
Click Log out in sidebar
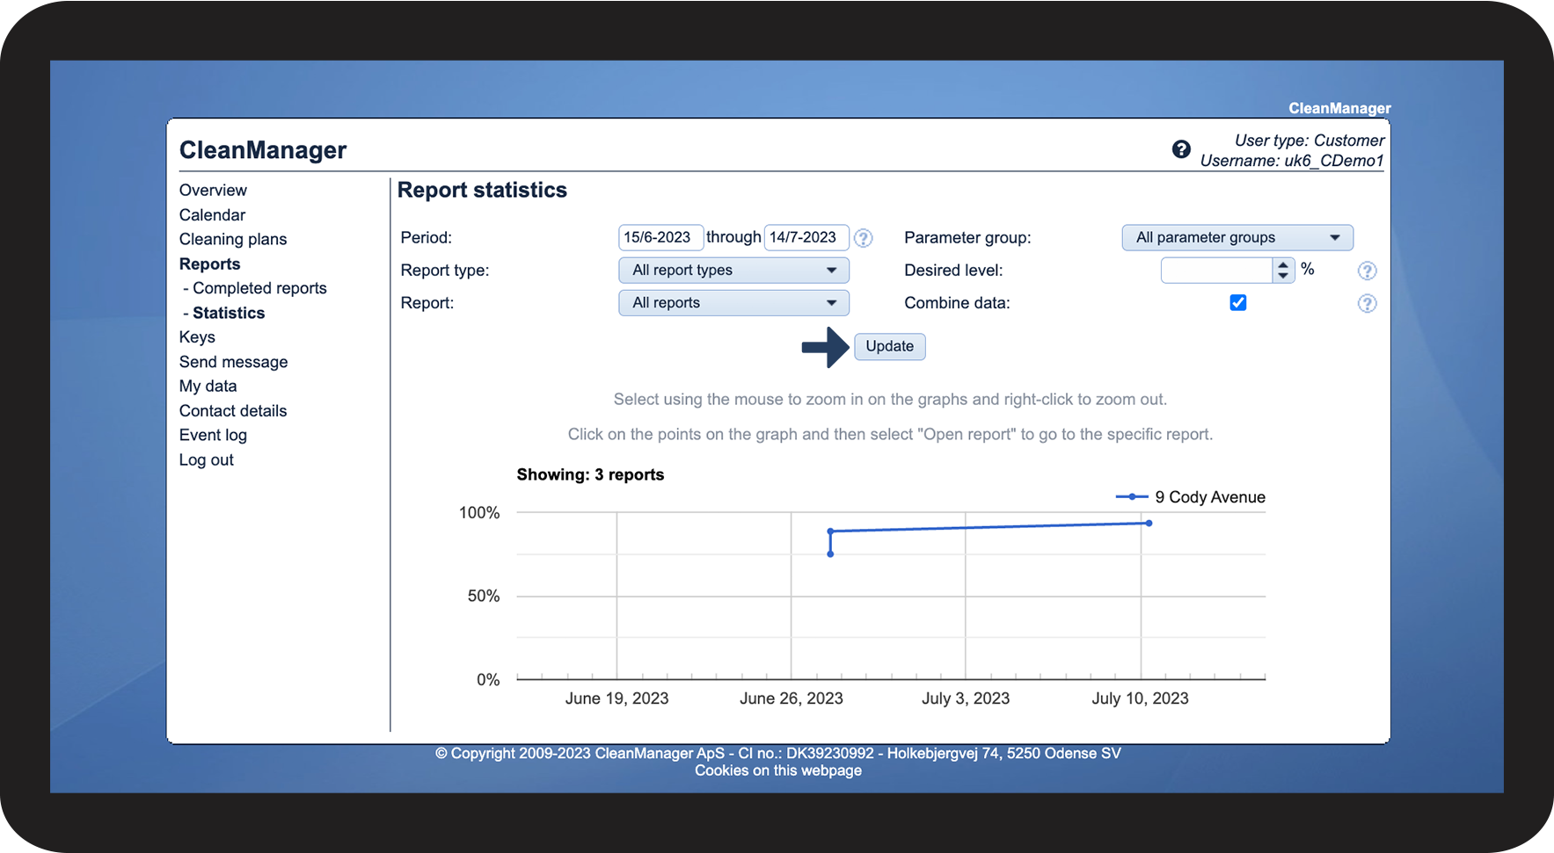(x=207, y=459)
